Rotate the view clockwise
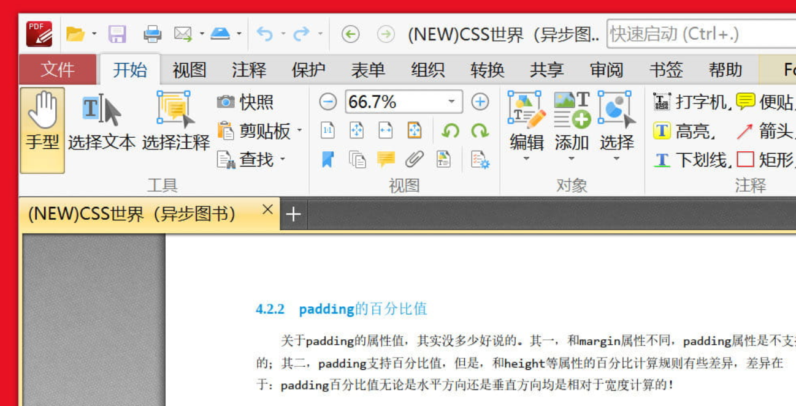796x406 pixels. coord(480,130)
